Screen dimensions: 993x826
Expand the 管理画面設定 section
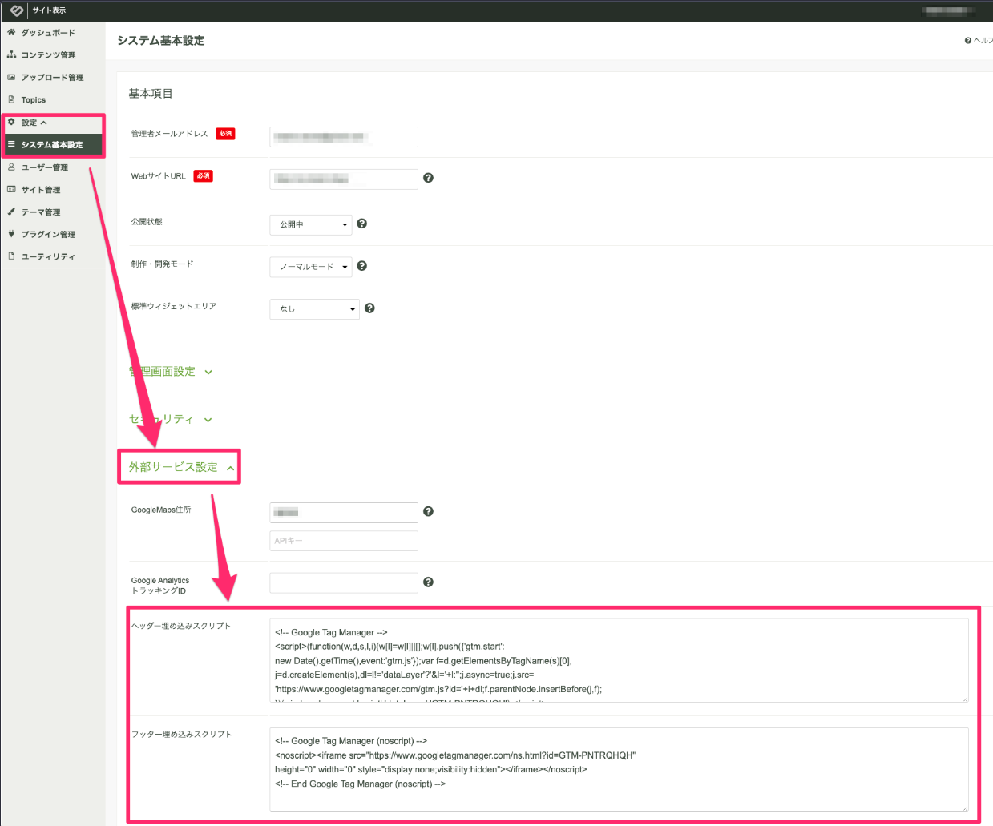click(171, 372)
